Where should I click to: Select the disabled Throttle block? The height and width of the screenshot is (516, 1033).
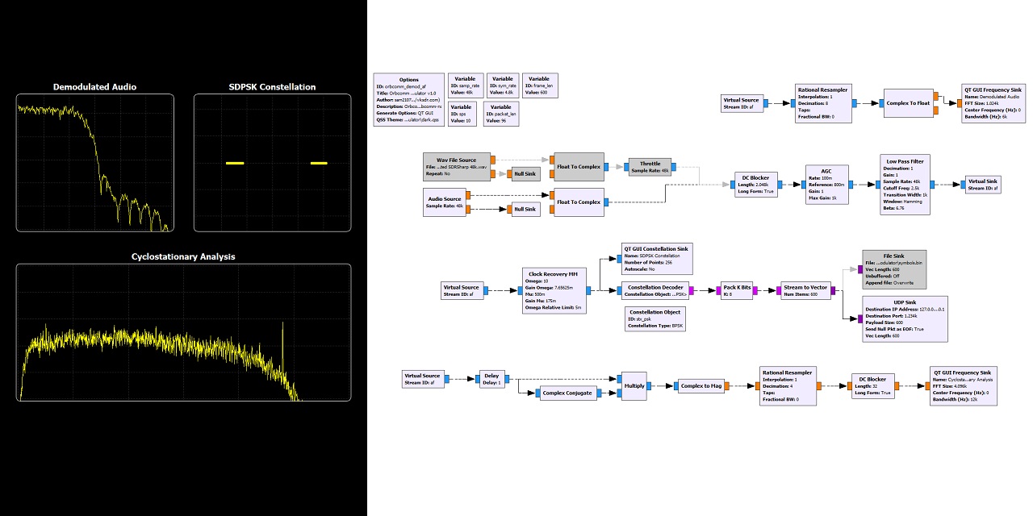tap(650, 167)
